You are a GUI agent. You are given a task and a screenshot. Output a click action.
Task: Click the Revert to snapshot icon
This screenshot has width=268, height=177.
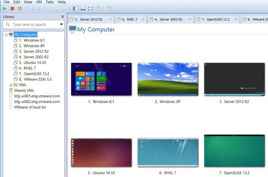(x=57, y=9)
